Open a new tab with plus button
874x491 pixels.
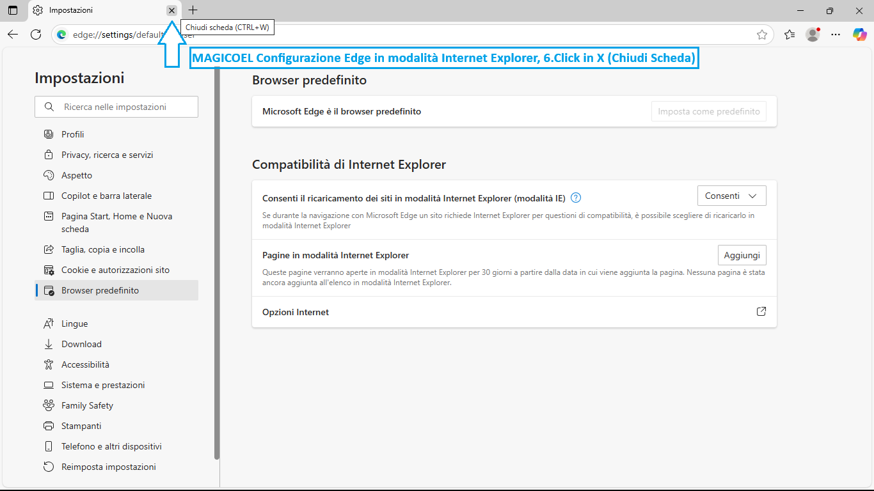[x=193, y=10]
